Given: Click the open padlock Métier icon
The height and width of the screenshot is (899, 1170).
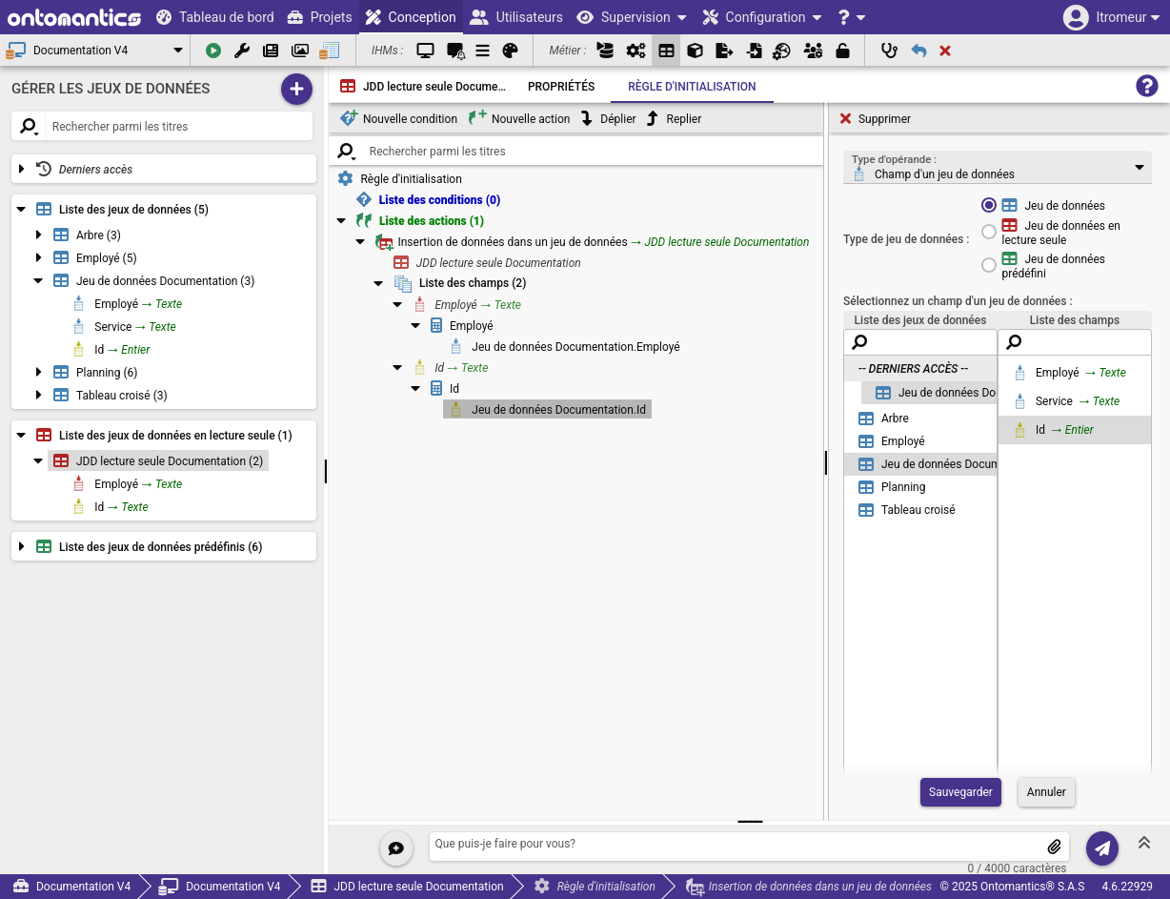Looking at the screenshot, I should (x=843, y=51).
